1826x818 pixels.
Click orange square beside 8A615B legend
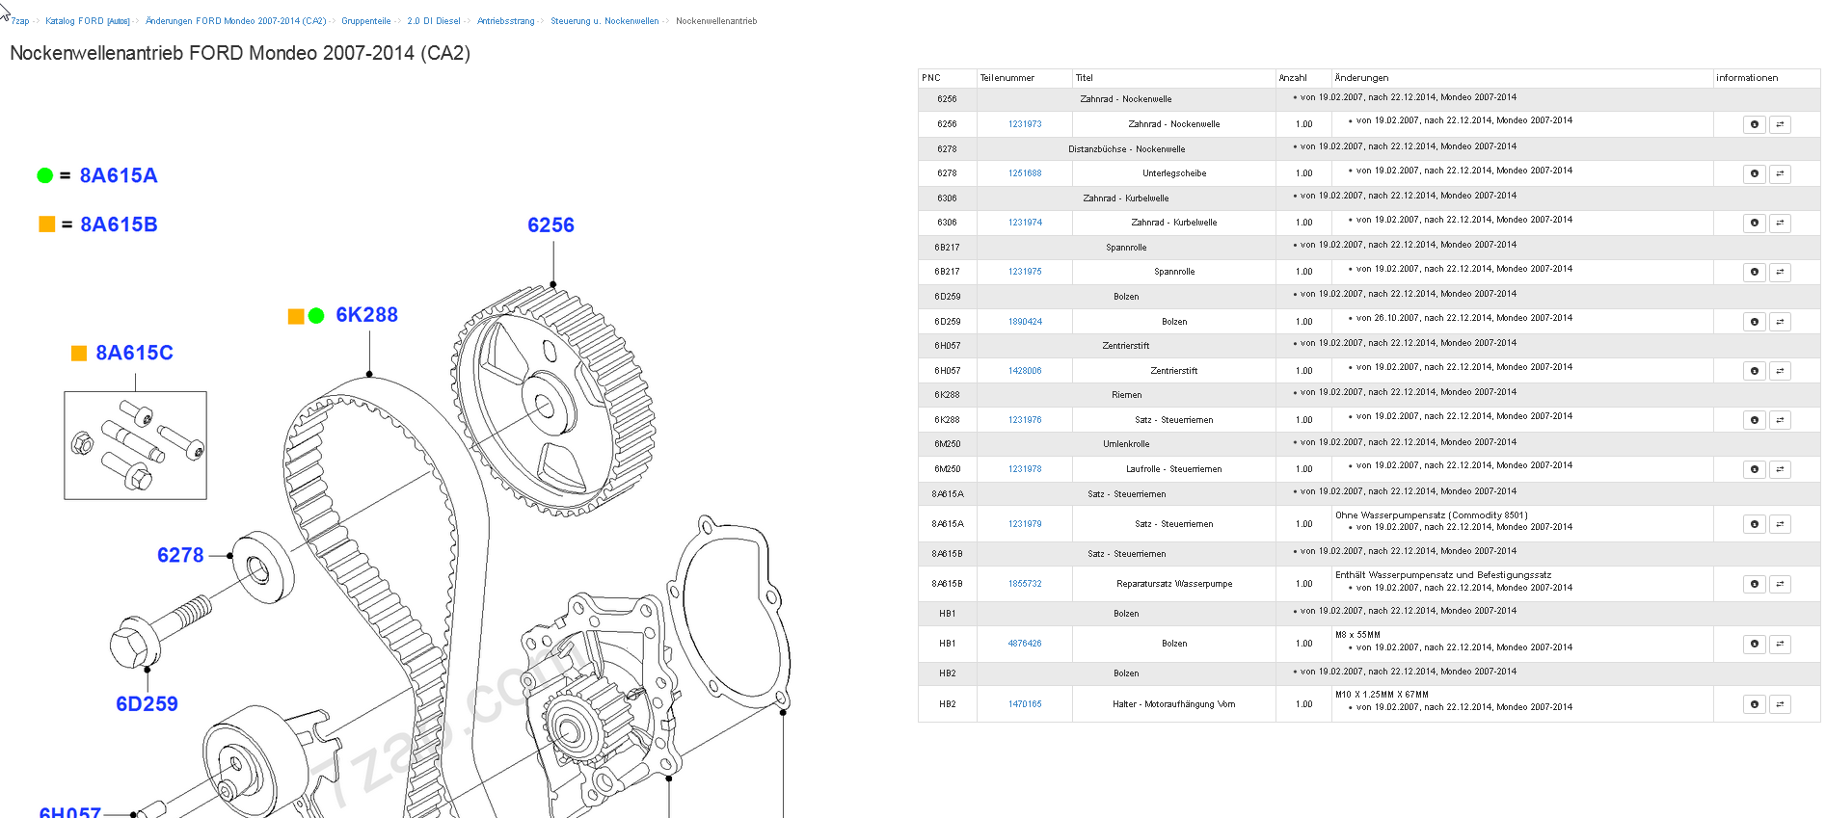(x=46, y=224)
